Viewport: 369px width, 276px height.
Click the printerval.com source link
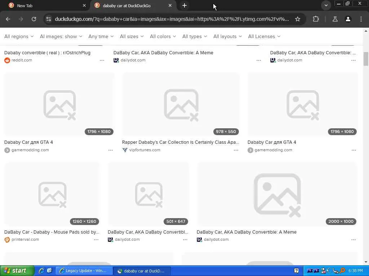[25, 240]
